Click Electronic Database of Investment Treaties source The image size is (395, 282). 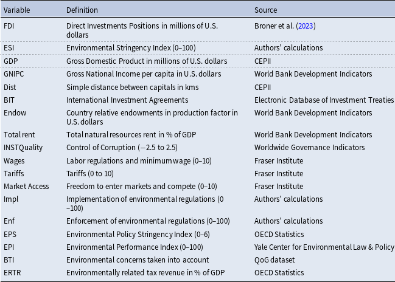point(324,100)
